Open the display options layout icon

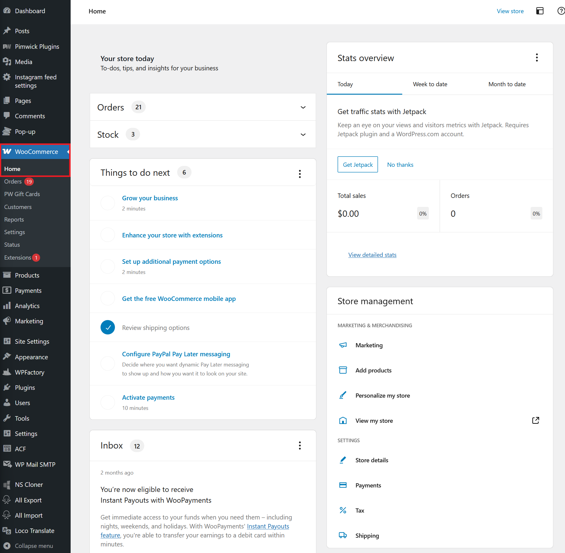pos(540,11)
